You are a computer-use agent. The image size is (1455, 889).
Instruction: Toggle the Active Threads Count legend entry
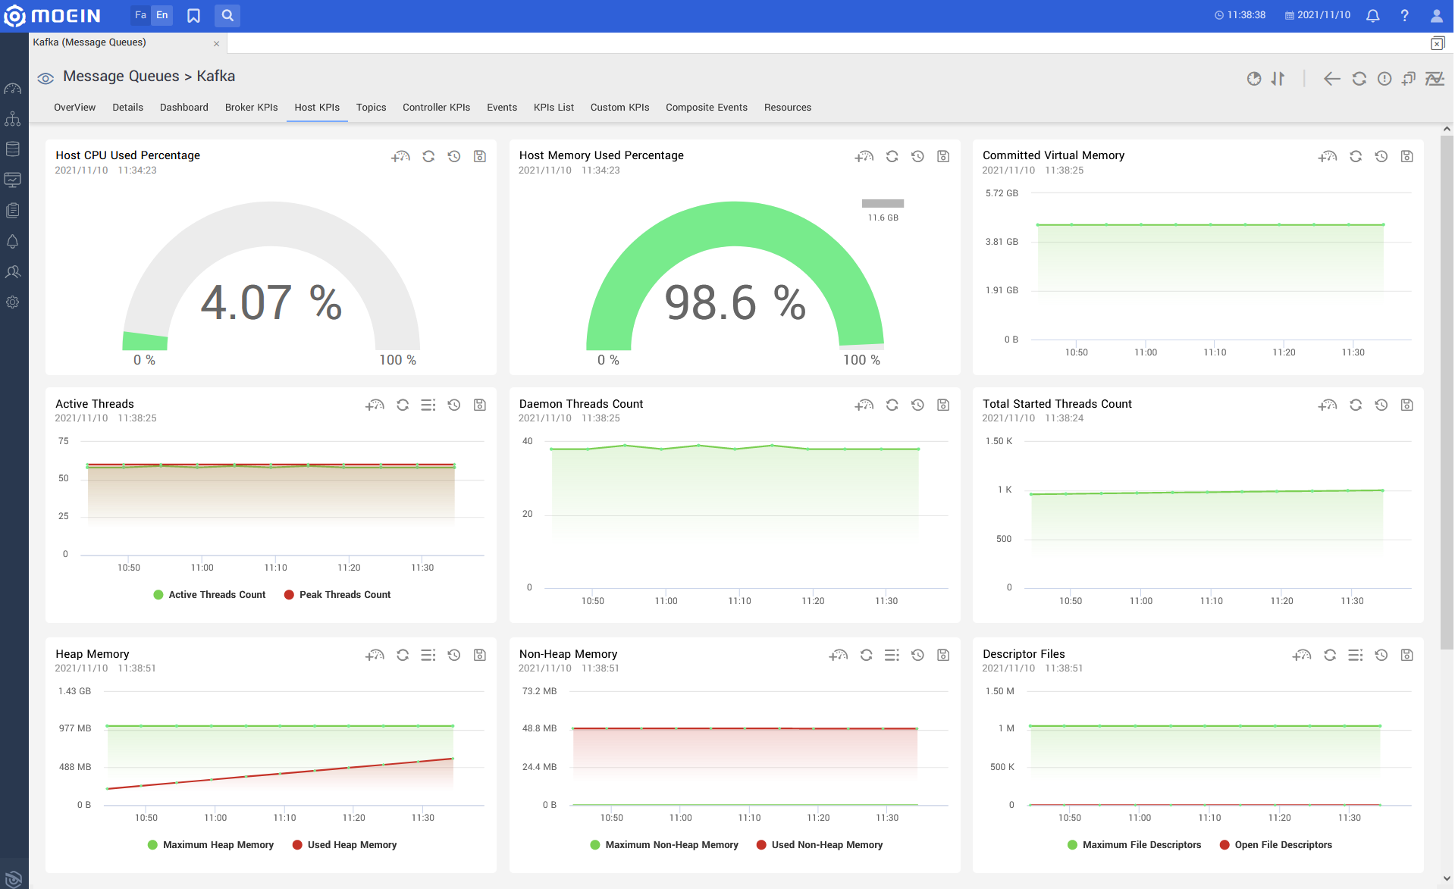tap(209, 595)
